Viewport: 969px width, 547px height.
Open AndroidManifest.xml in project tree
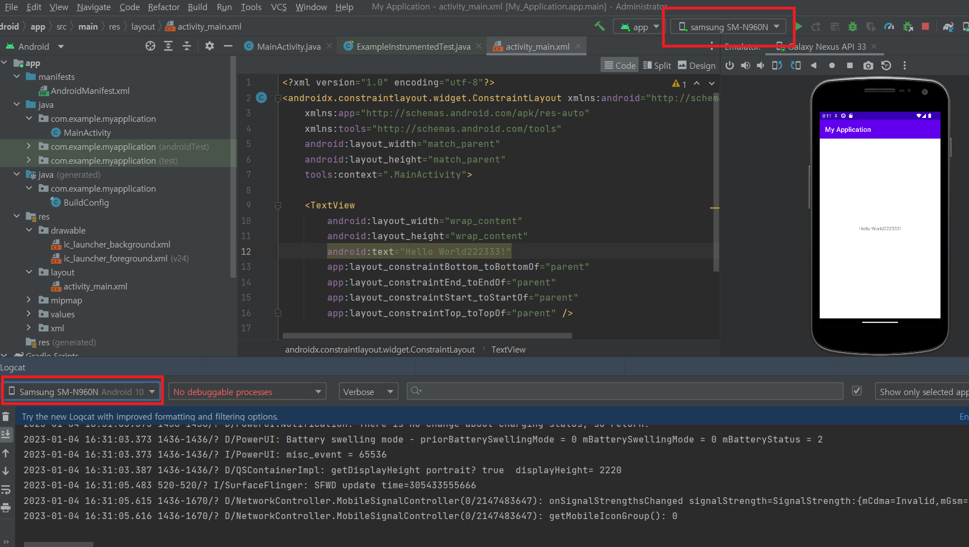click(90, 91)
